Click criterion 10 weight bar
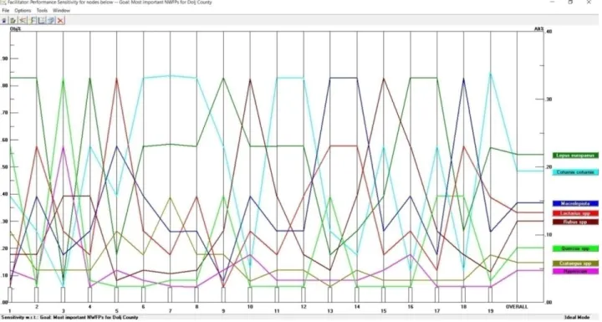Image resolution: width=602 pixels, height=322 pixels. point(250,294)
